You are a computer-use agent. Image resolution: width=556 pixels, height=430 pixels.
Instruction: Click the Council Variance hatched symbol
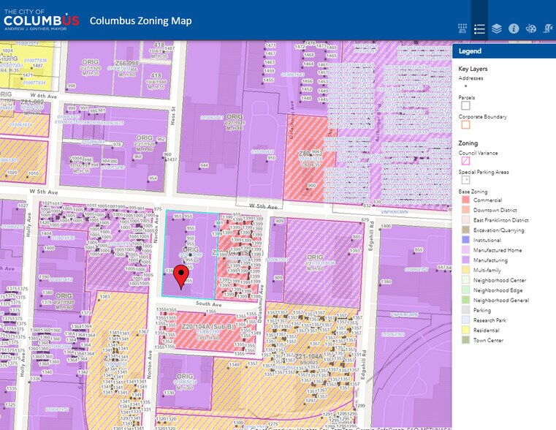point(465,161)
